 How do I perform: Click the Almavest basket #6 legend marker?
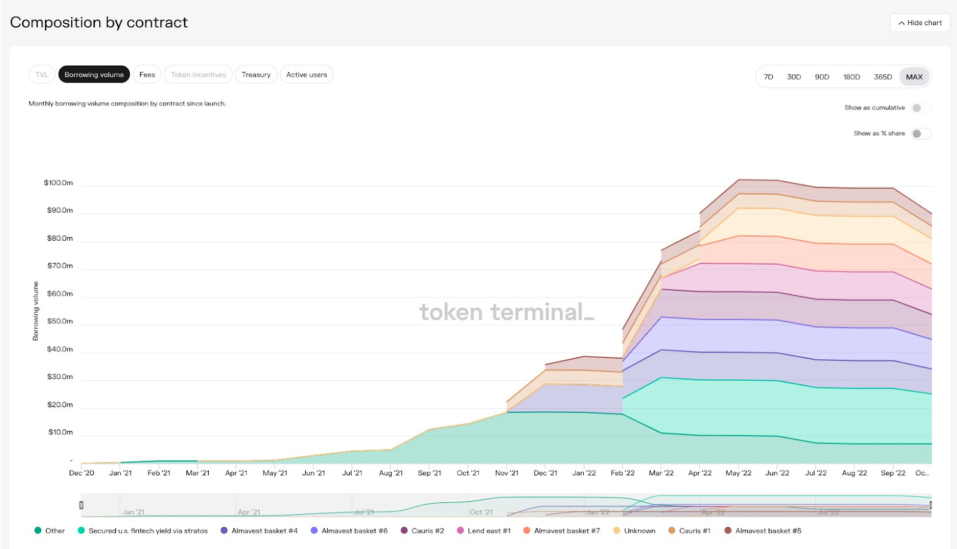[x=314, y=530]
